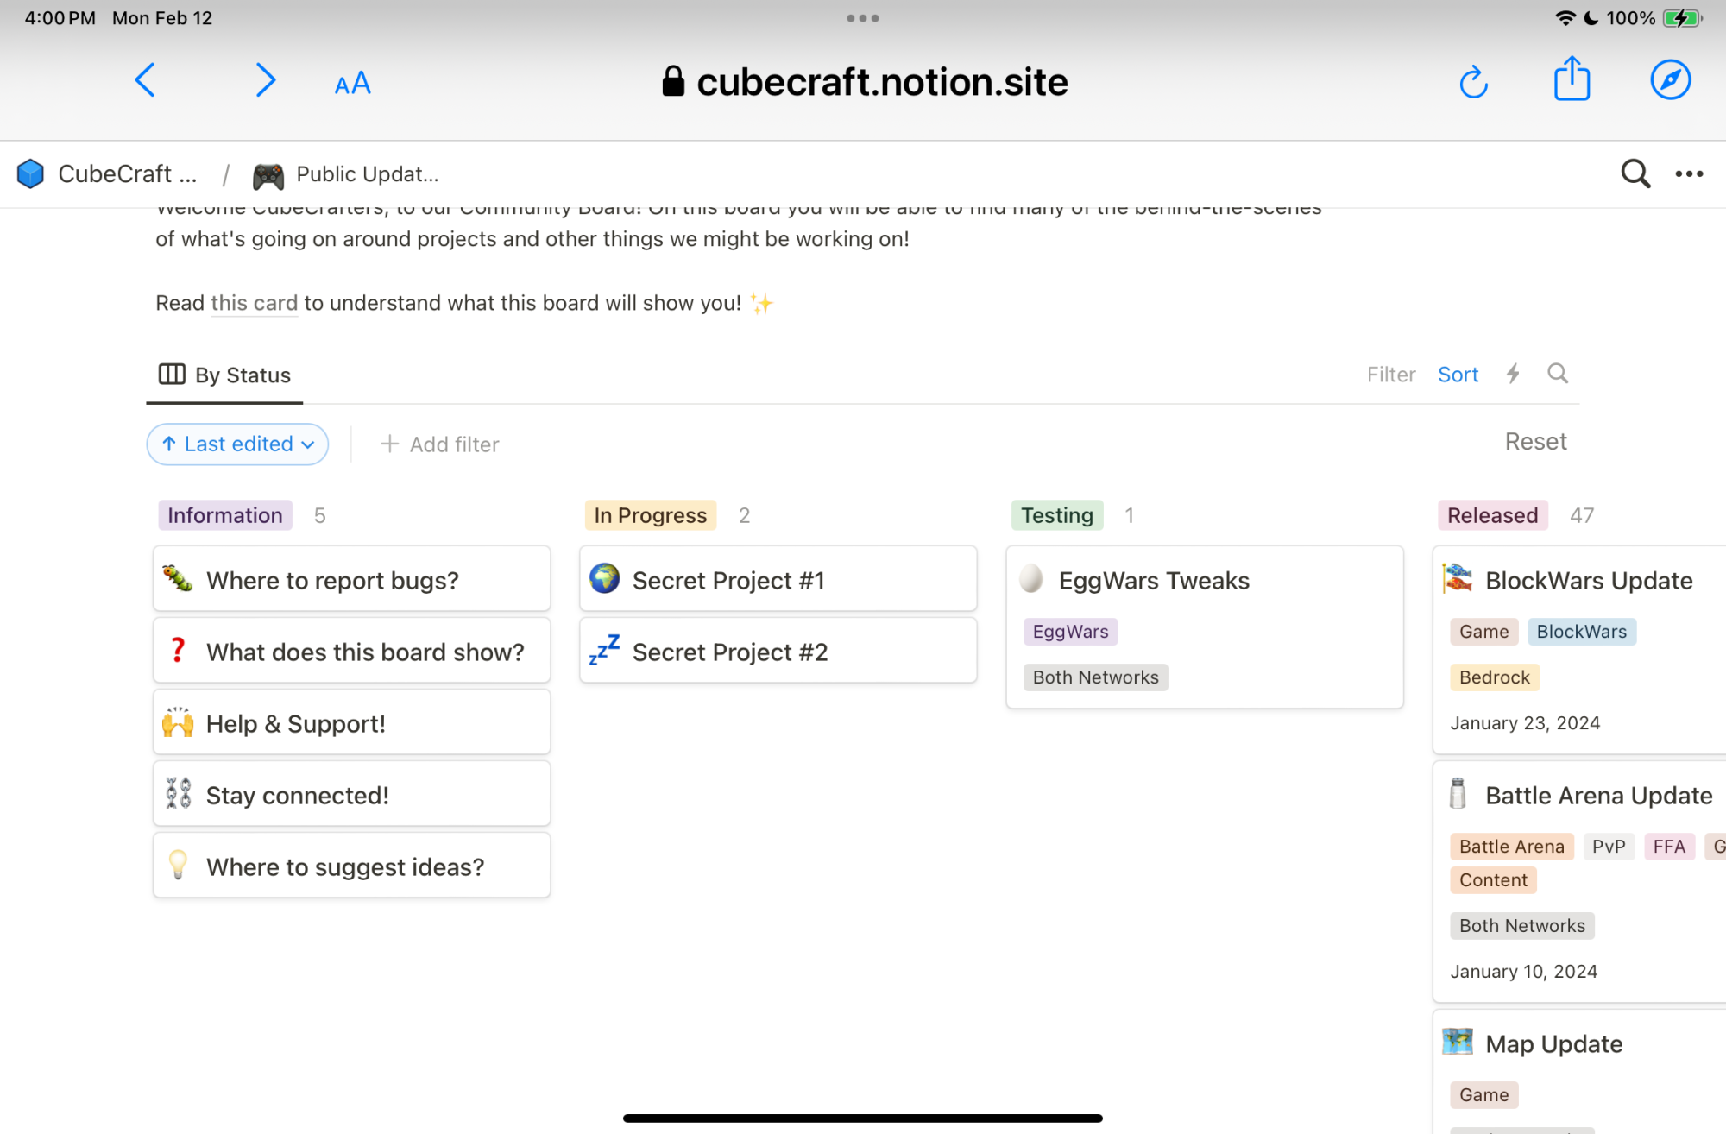Click the Battle Arena tag
Screen dimensions: 1726x1134
(1511, 847)
